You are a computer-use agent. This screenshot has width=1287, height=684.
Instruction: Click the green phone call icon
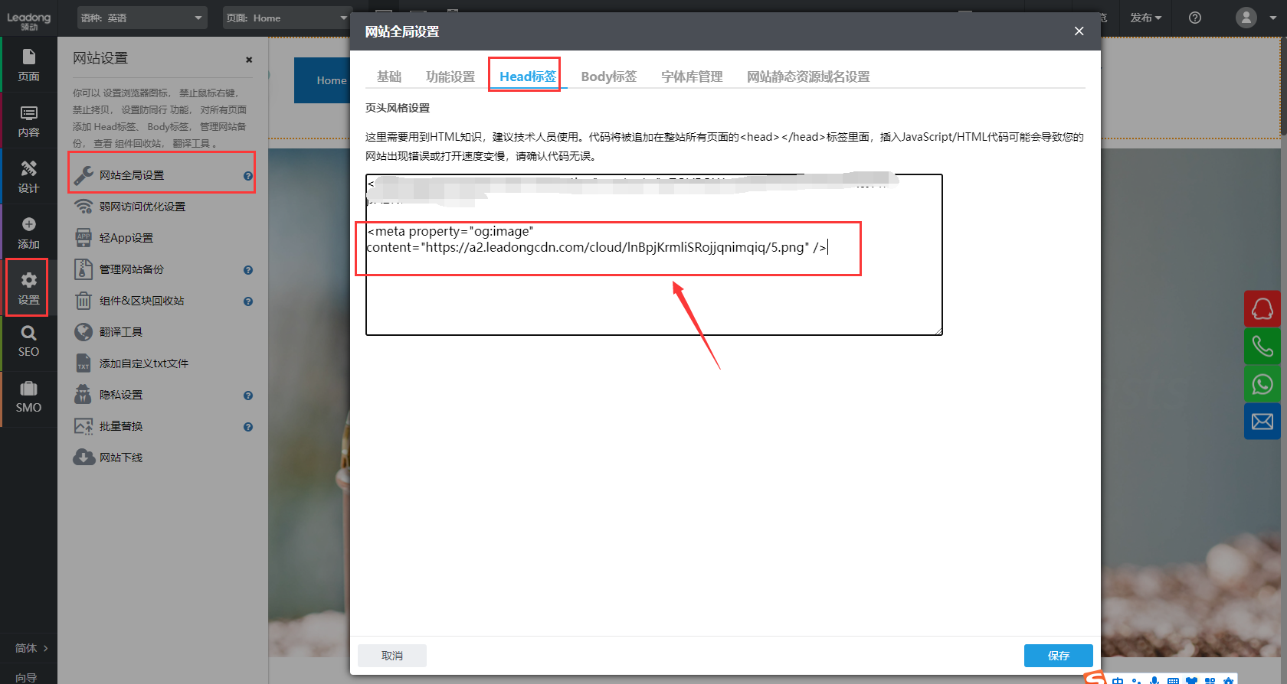(x=1262, y=346)
